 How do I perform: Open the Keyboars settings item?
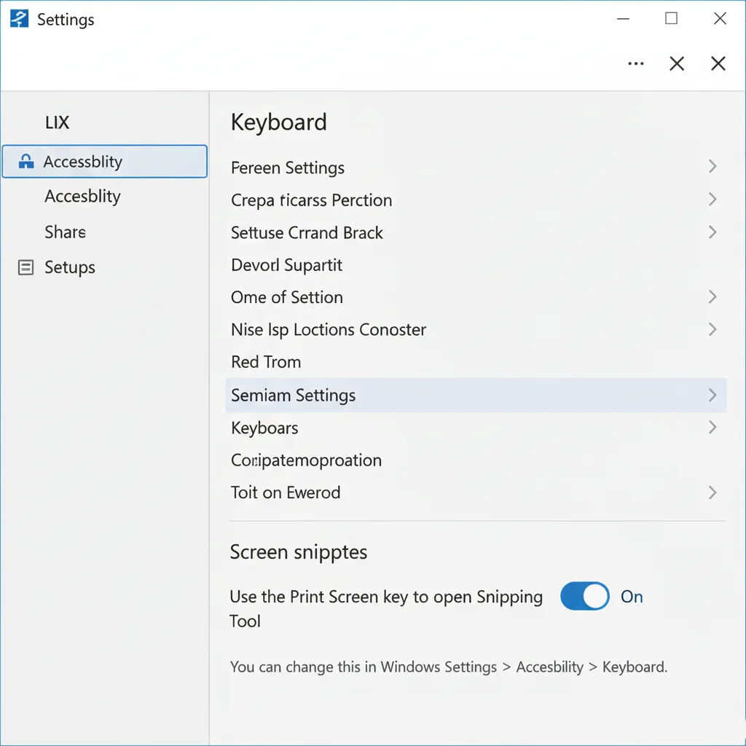pyautogui.click(x=264, y=428)
